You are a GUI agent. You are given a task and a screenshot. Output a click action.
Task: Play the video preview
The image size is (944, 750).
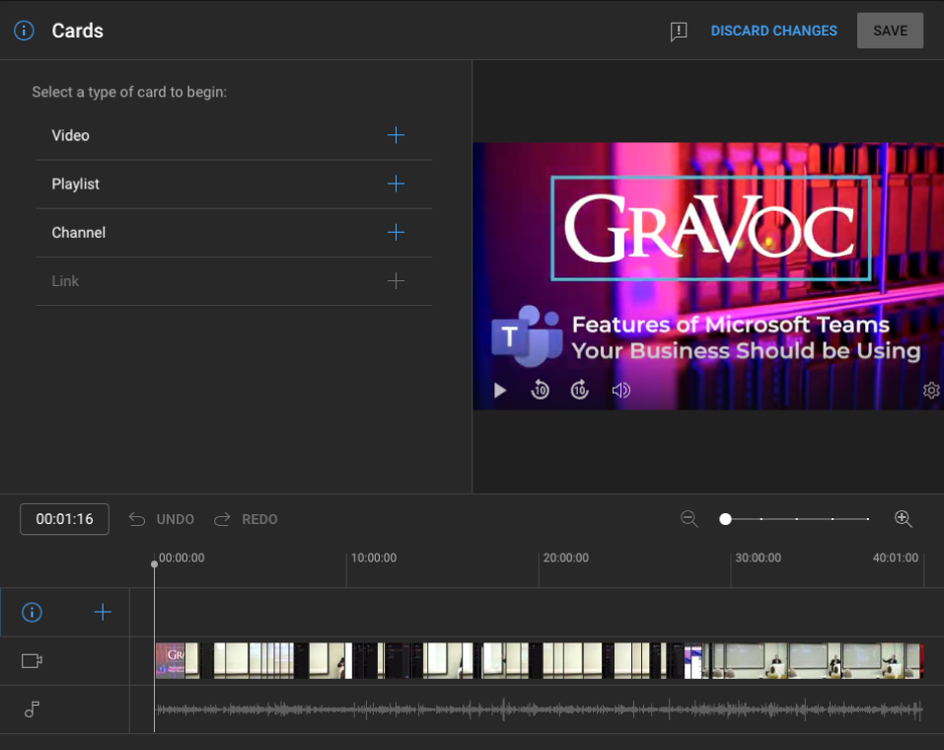point(500,391)
